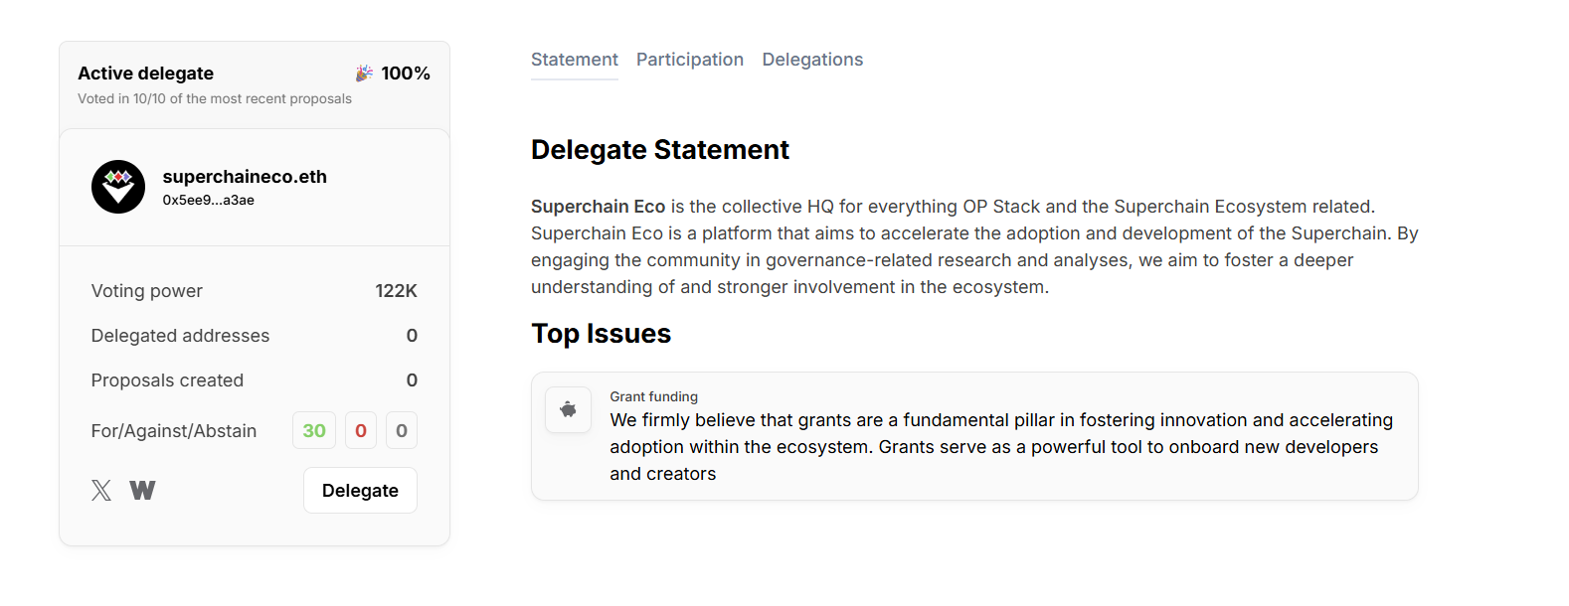Click the Delegated addresses row label

[x=180, y=336]
